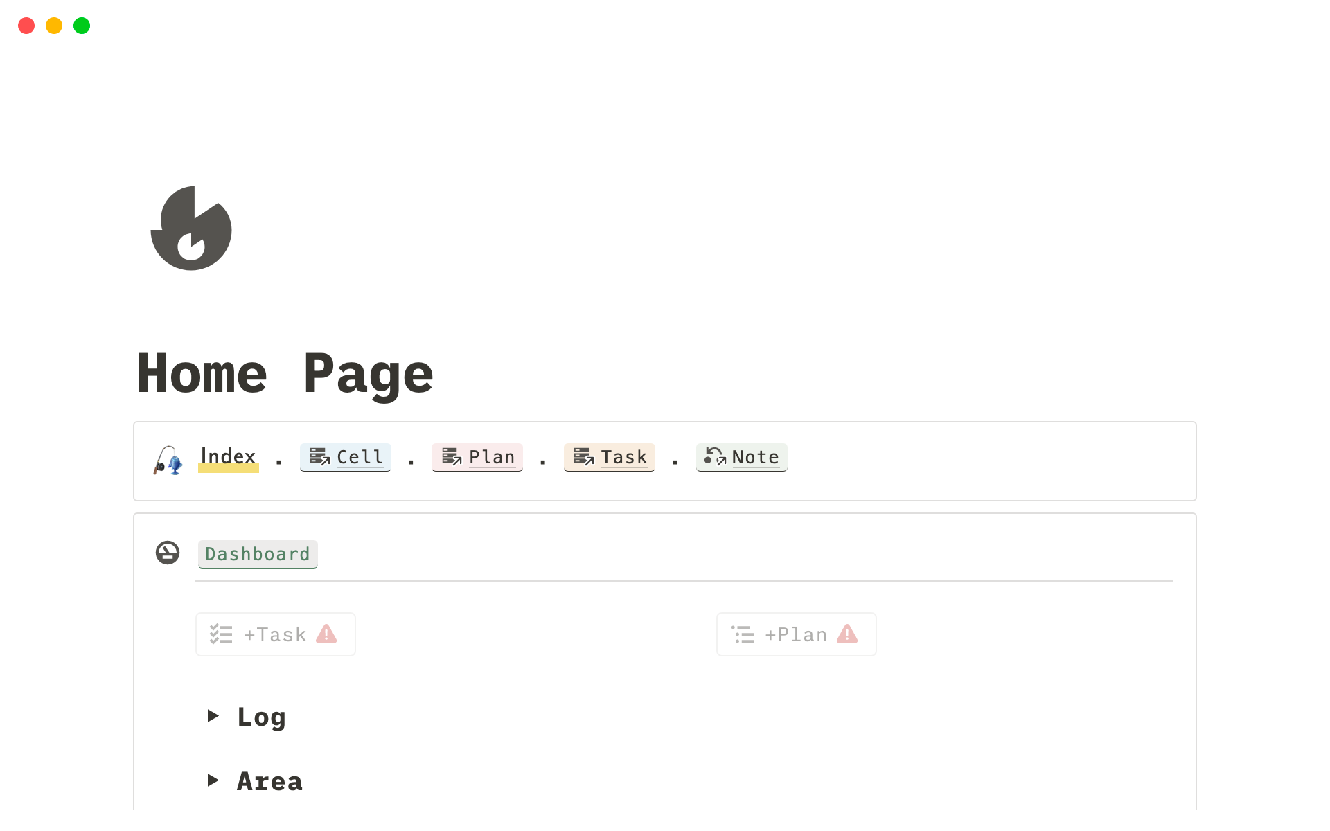This screenshot has height=831, width=1330.
Task: Click the Dashboard pie-chart icon
Action: [168, 553]
